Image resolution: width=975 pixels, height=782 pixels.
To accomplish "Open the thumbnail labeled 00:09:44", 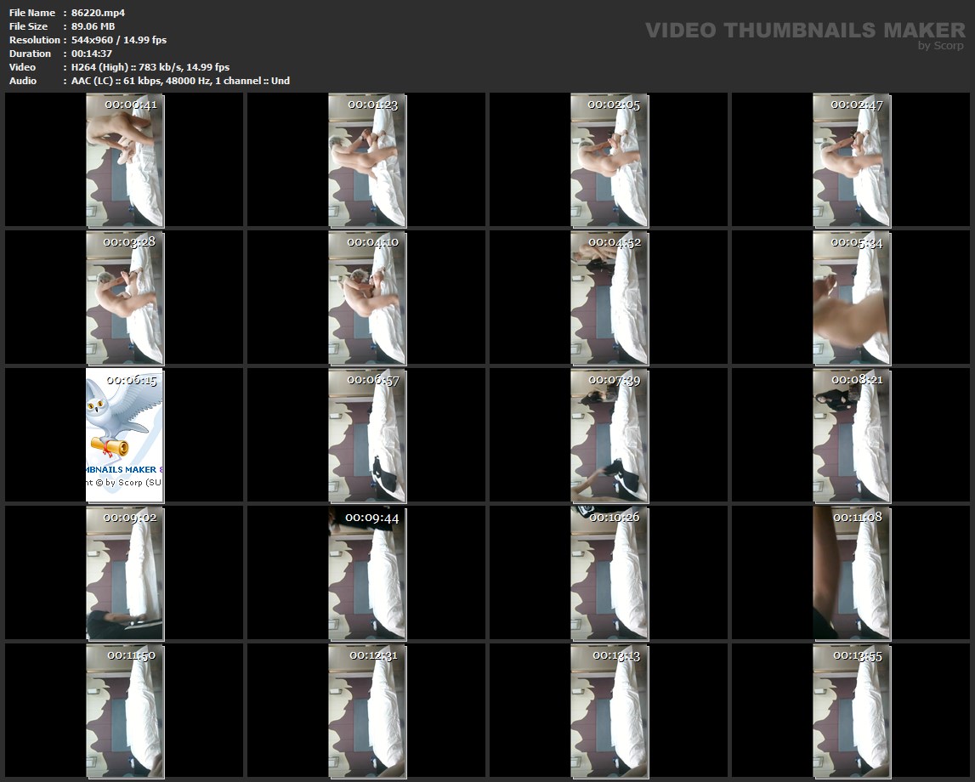I will pyautogui.click(x=367, y=573).
